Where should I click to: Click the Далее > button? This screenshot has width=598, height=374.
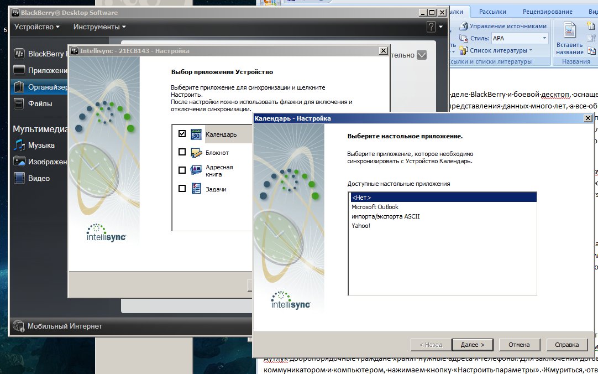(472, 345)
